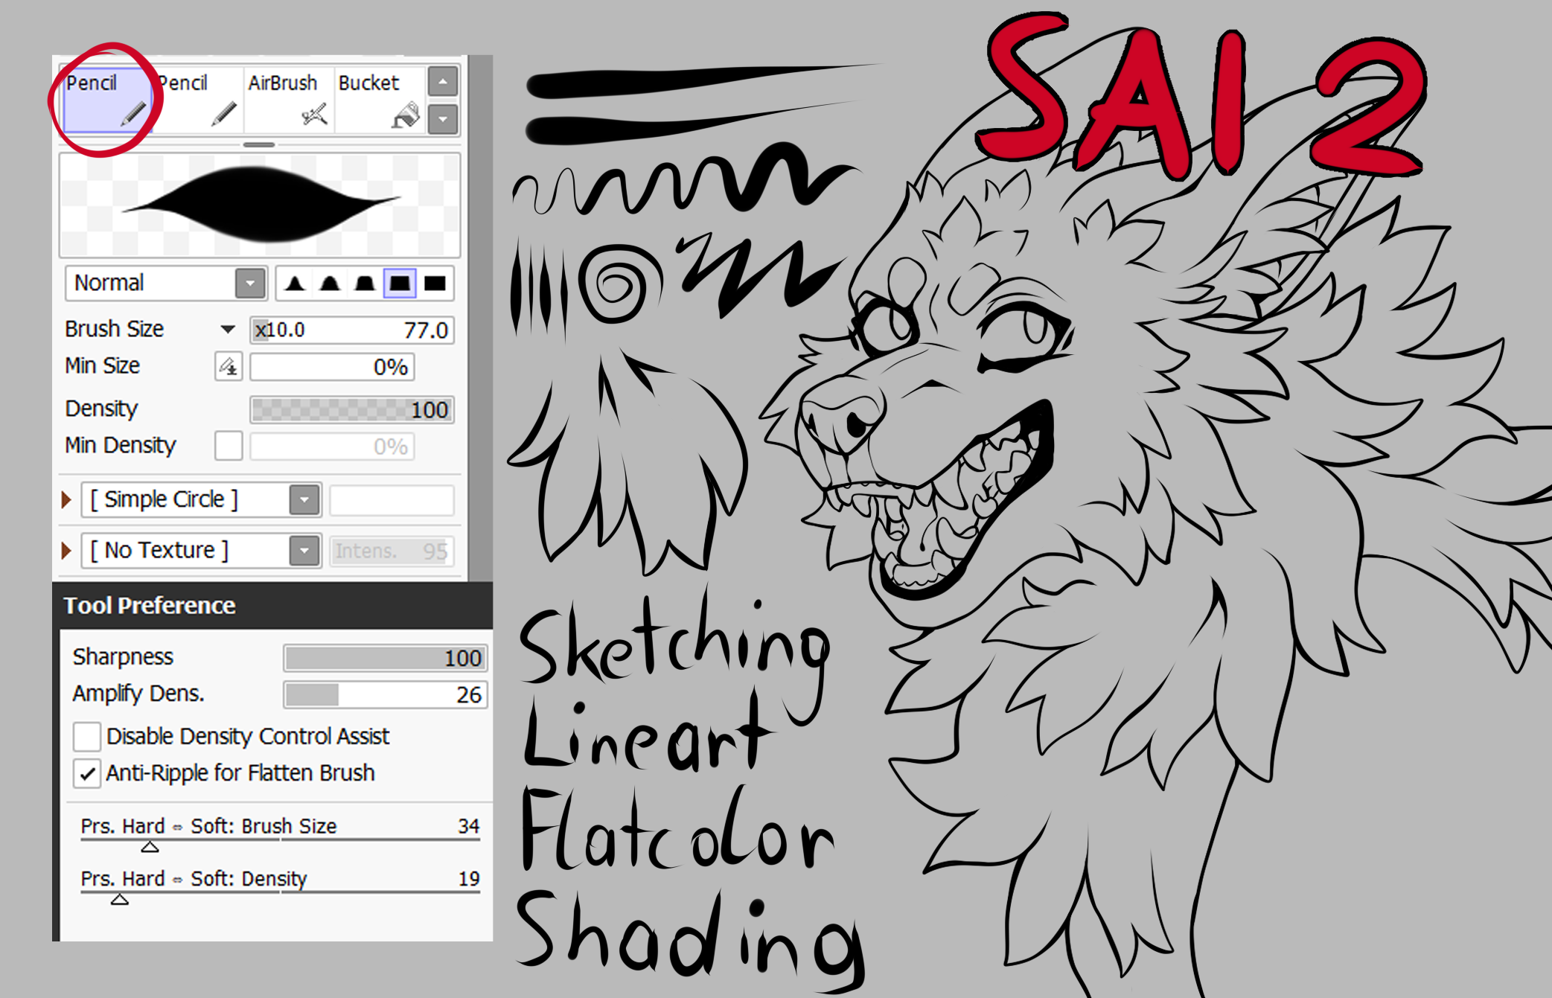Expand the Simple Circle shape settings triangle
This screenshot has width=1552, height=998.
pos(66,499)
